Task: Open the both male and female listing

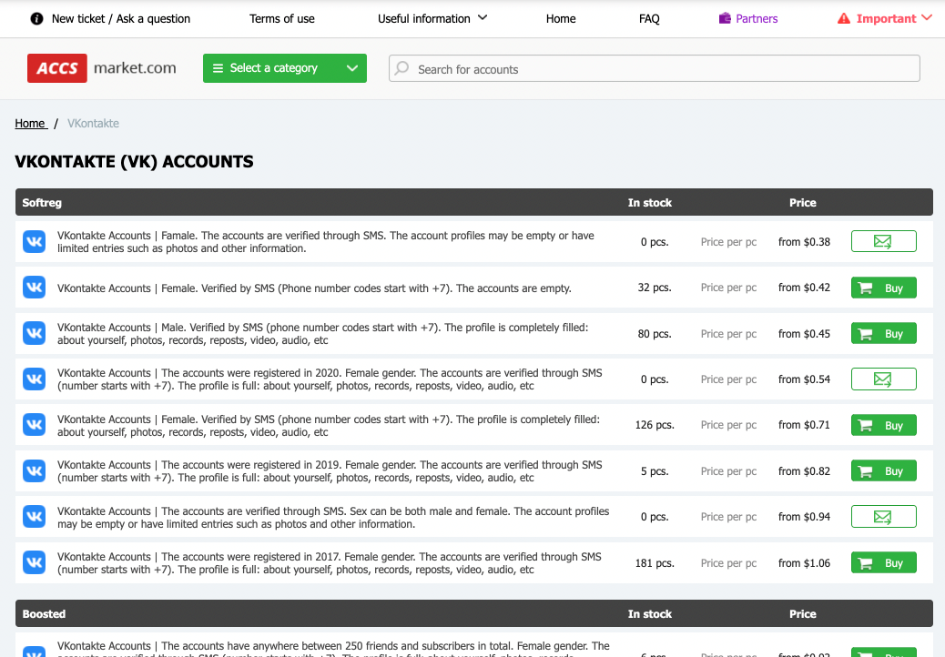Action: pyautogui.click(x=333, y=517)
